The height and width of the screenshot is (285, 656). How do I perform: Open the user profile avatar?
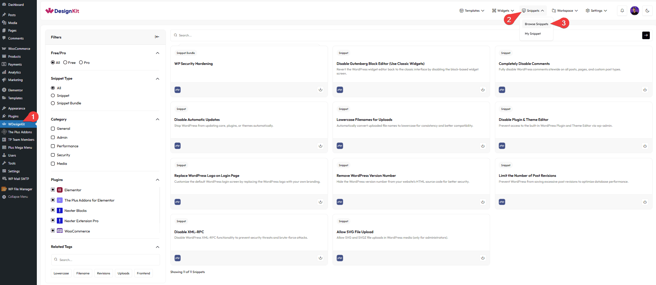click(x=634, y=11)
